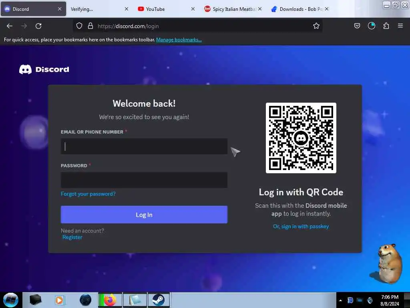Click Or, sign in with passkey
The width and height of the screenshot is (410, 308).
(x=301, y=226)
